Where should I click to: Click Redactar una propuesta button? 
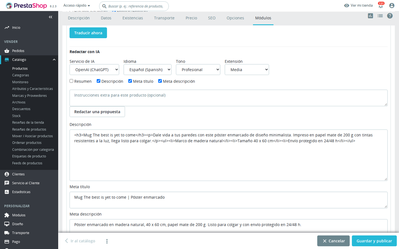[97, 112]
